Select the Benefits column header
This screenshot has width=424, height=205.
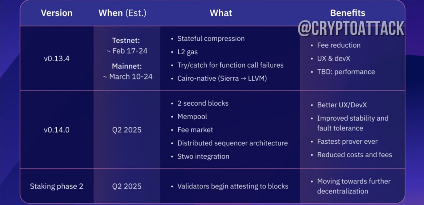(x=347, y=13)
